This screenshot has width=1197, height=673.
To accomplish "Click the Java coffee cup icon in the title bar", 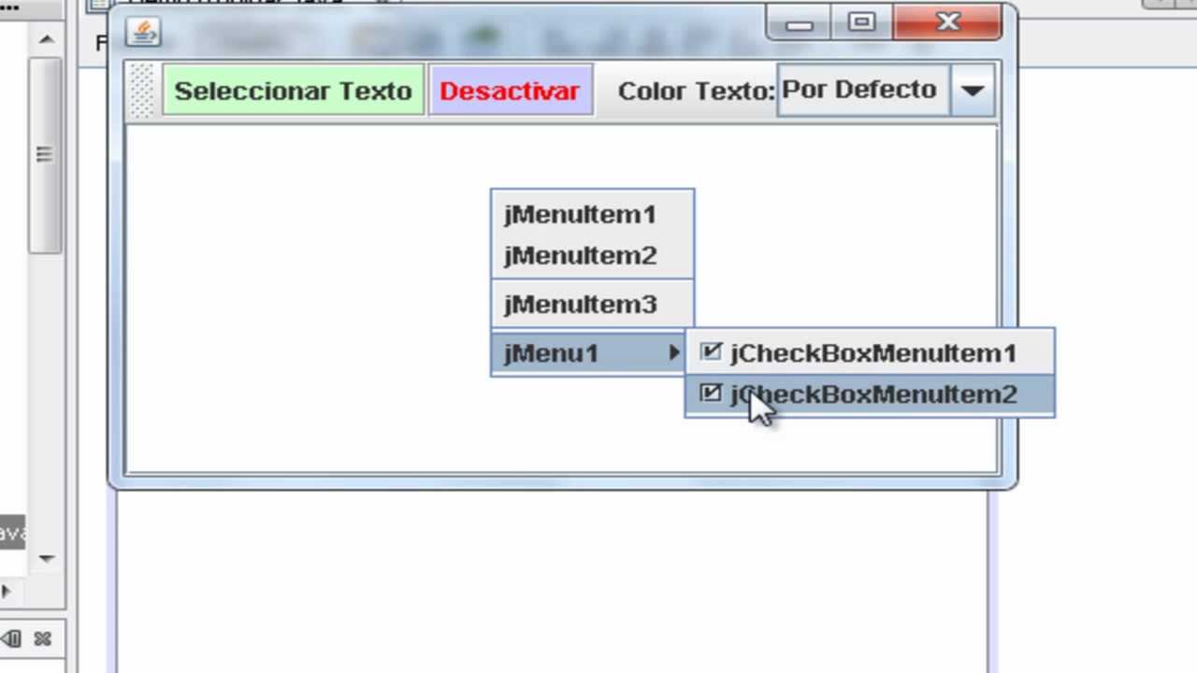I will click(x=142, y=32).
